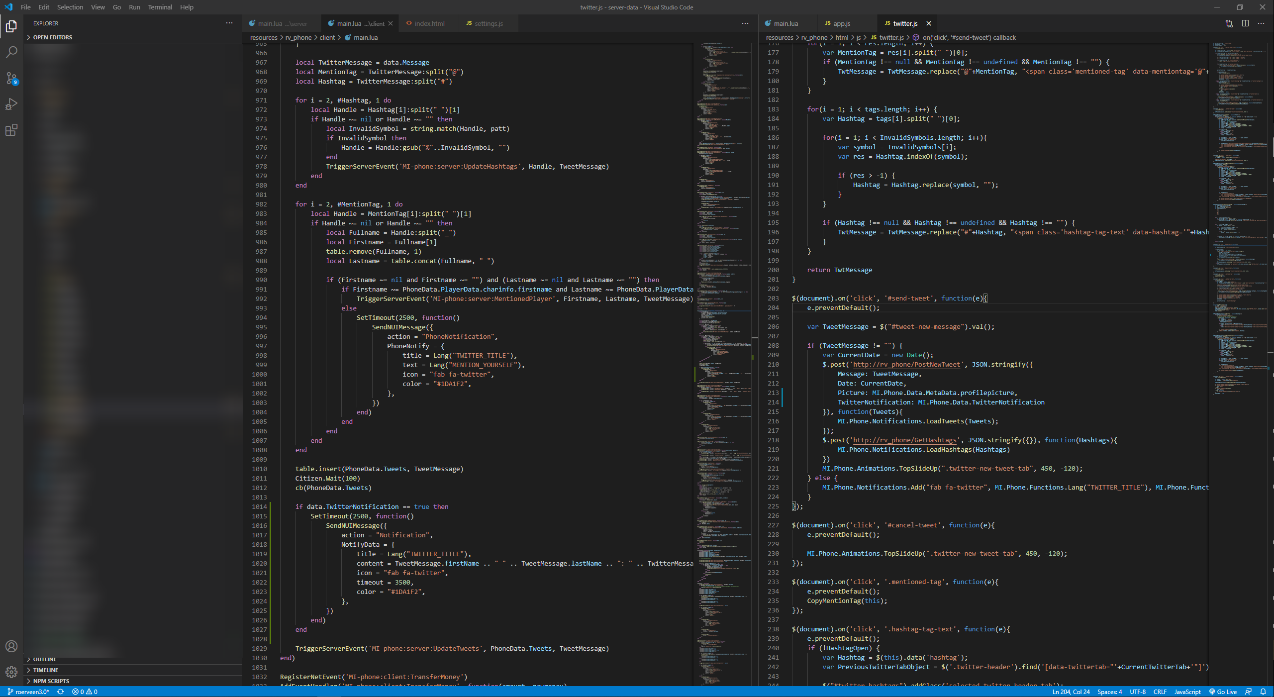Open the Source Control view
Screen dimensions: 1274x697
[x=11, y=78]
